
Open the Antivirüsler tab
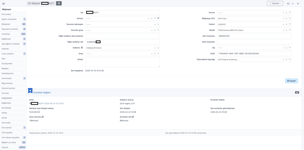pyautogui.click(x=7, y=78)
